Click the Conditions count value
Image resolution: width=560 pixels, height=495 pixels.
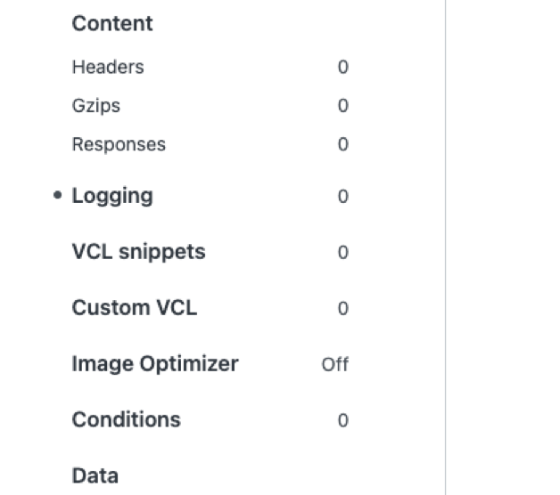point(342,420)
